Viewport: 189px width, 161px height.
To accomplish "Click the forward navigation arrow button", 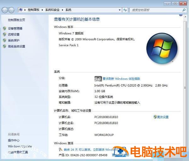I will coord(12,10).
